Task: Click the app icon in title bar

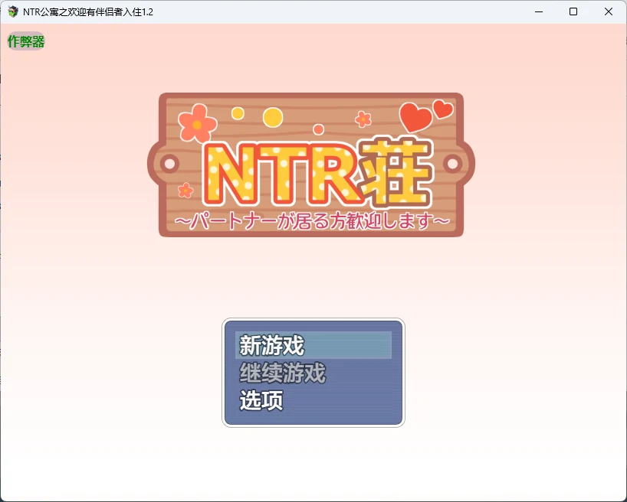Action: pyautogui.click(x=13, y=11)
